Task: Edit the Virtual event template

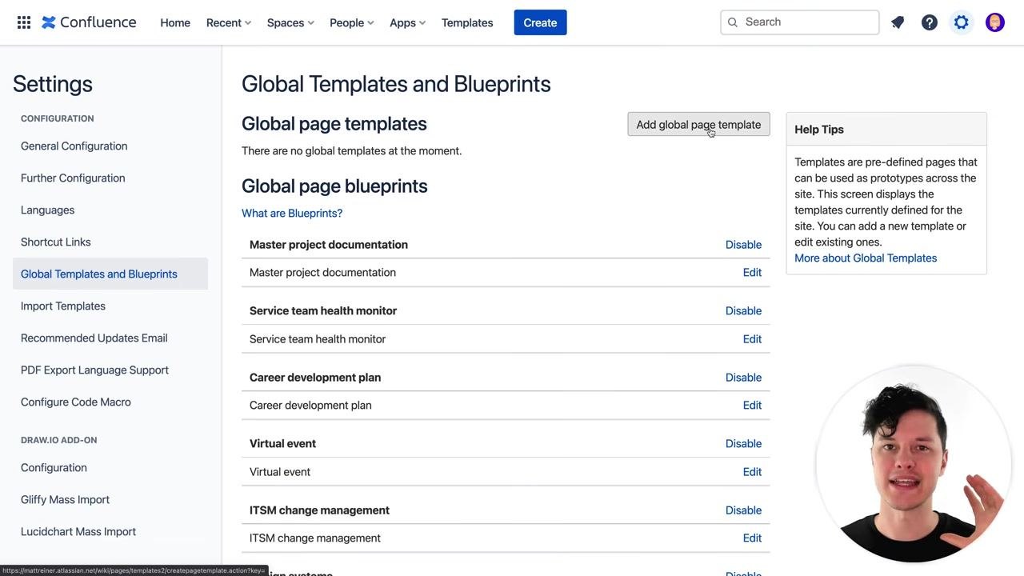Action: [752, 471]
